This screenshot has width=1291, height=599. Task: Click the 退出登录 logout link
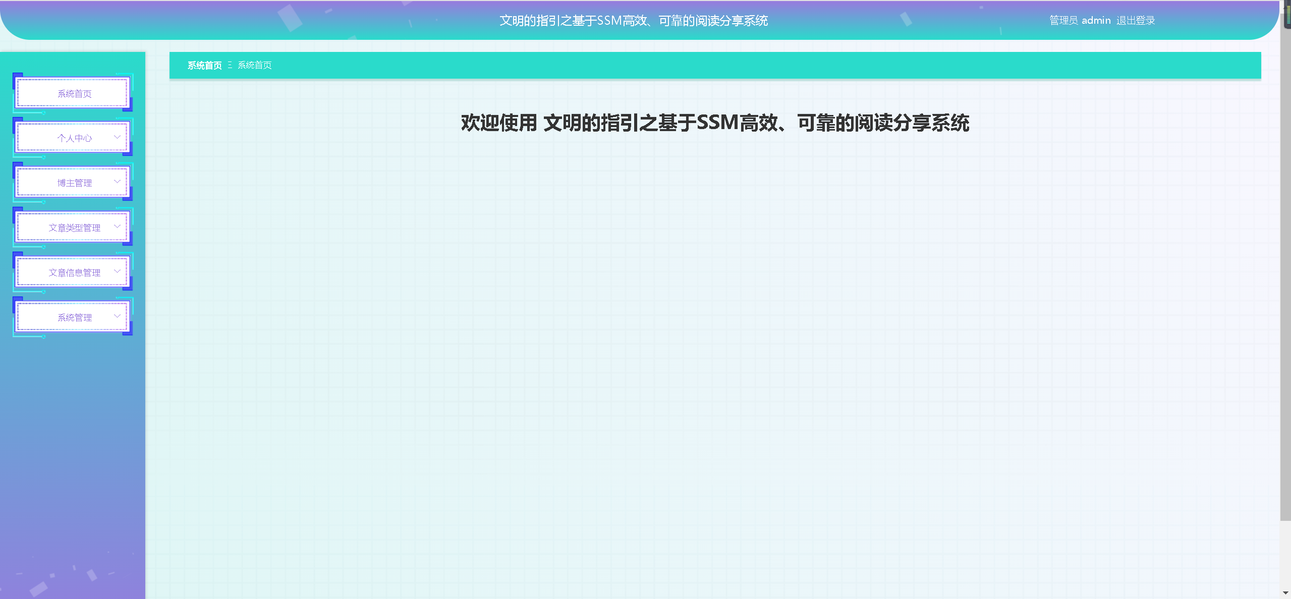click(x=1136, y=21)
